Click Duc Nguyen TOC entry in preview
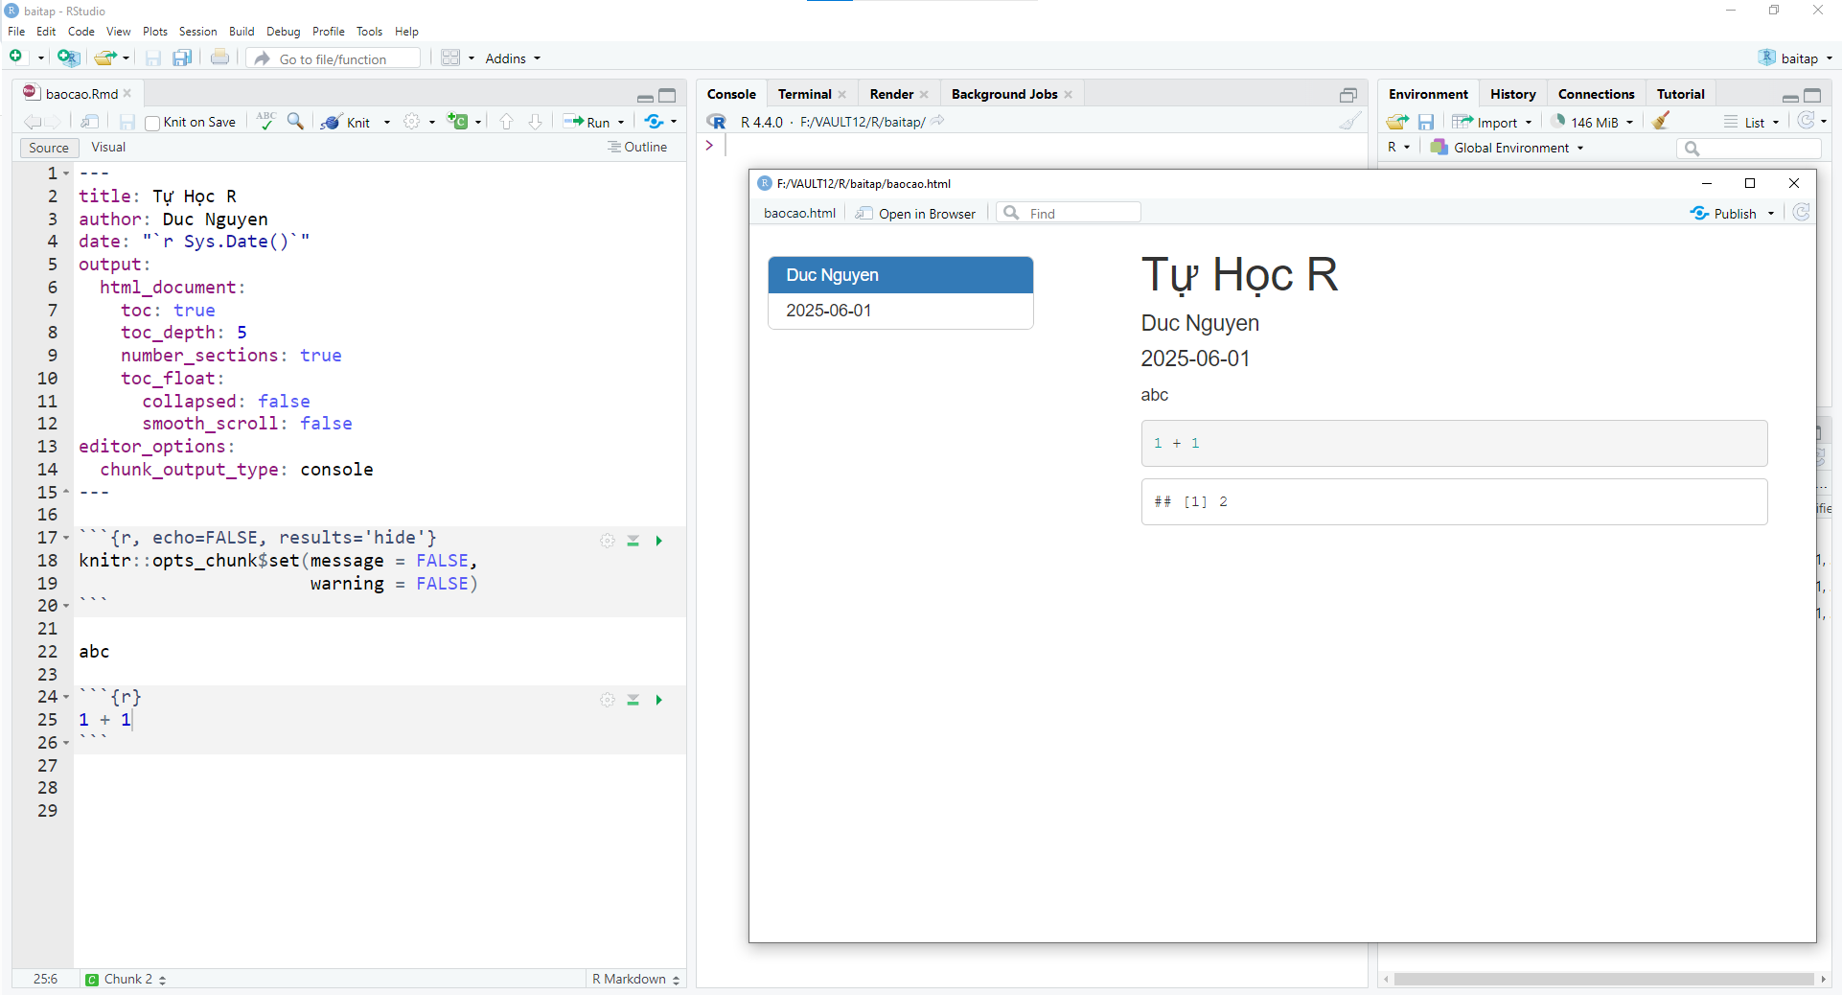Image resolution: width=1842 pixels, height=995 pixels. (900, 275)
